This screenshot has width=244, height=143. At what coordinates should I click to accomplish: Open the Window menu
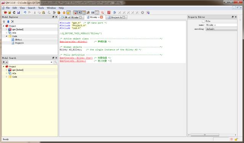click(x=51, y=8)
